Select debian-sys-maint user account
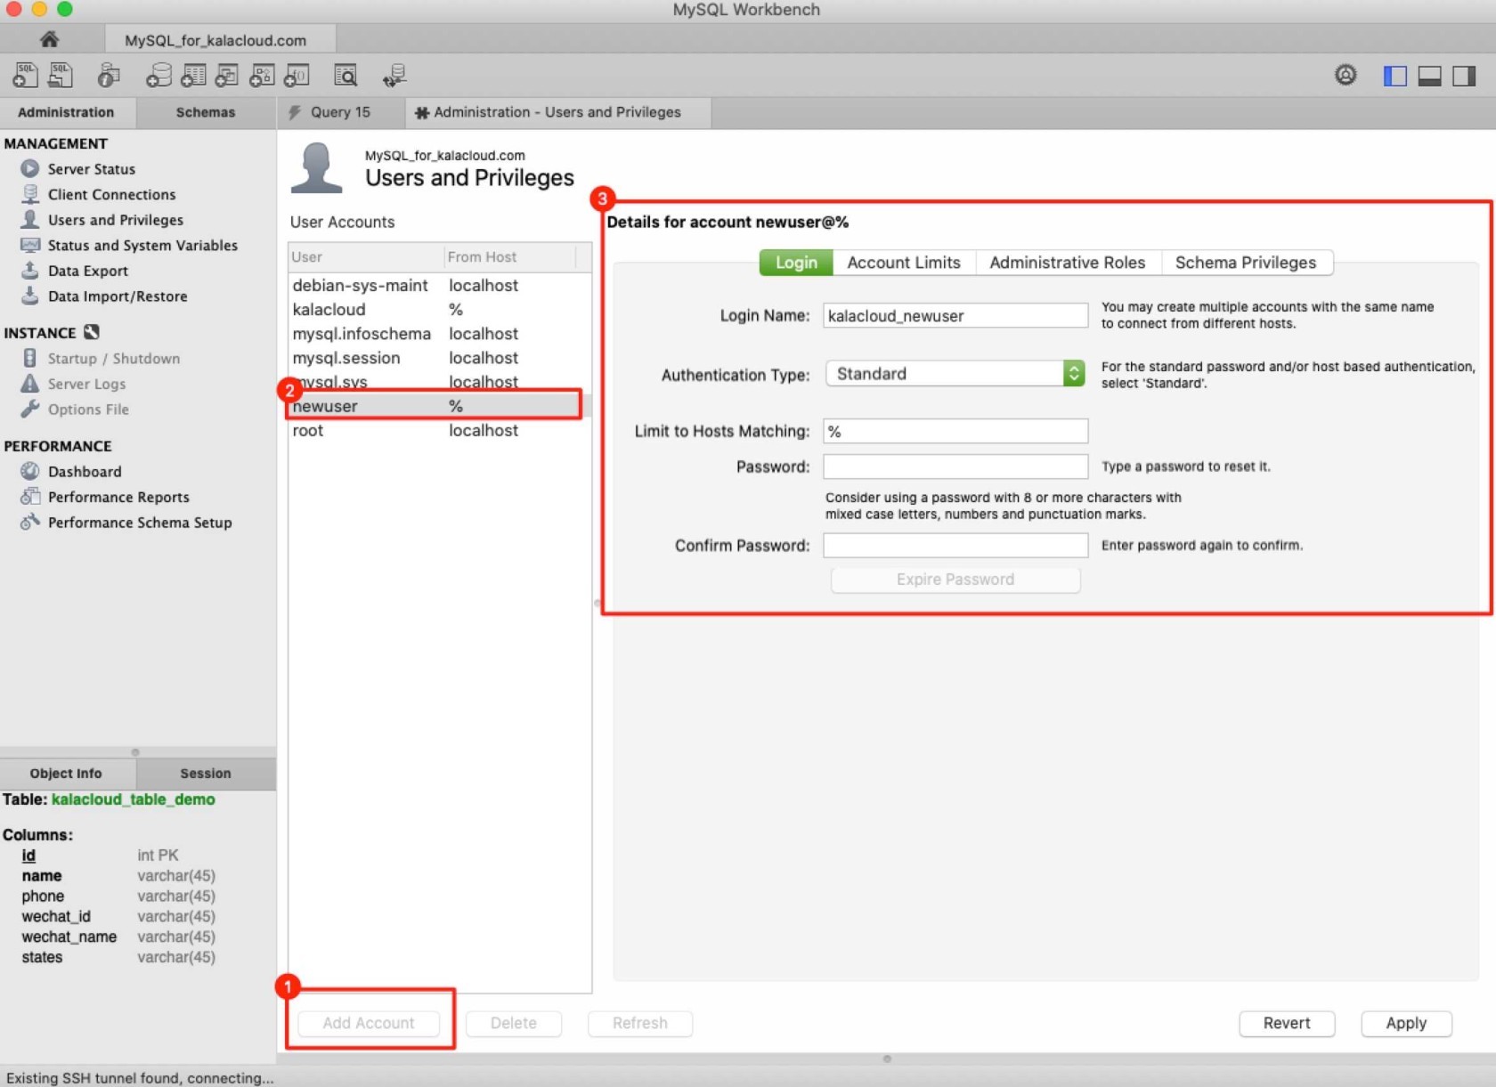 tap(439, 286)
